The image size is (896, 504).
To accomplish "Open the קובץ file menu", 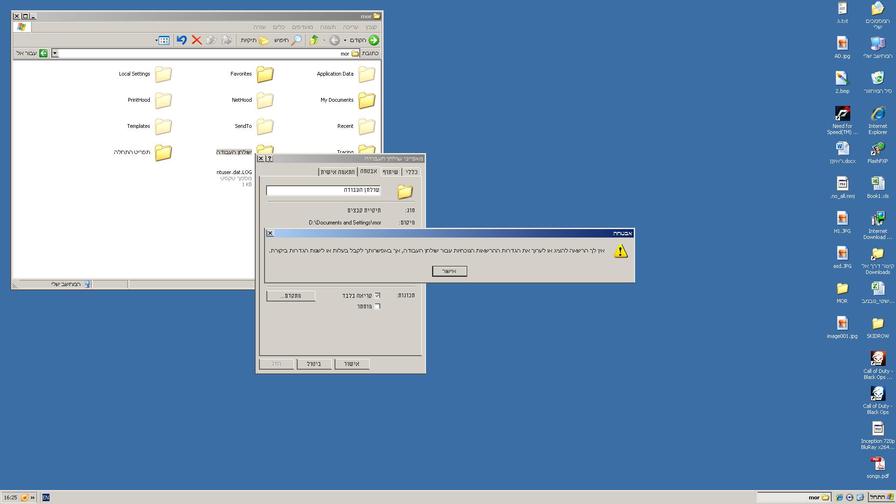I will [371, 27].
